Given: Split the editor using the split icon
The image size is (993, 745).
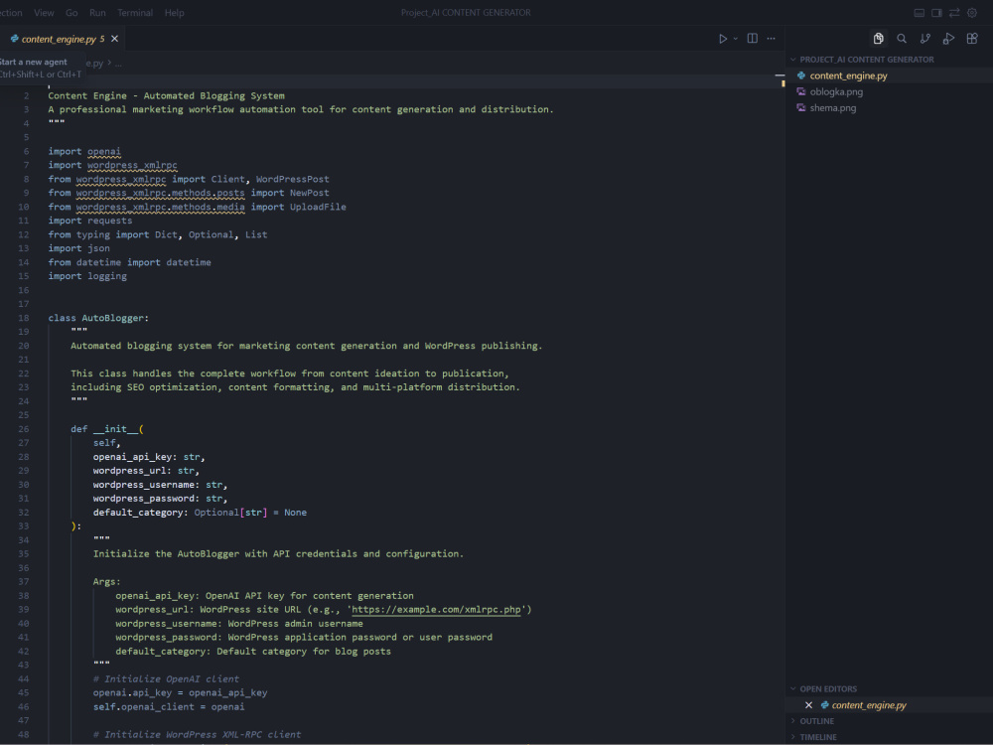Looking at the screenshot, I should [753, 38].
